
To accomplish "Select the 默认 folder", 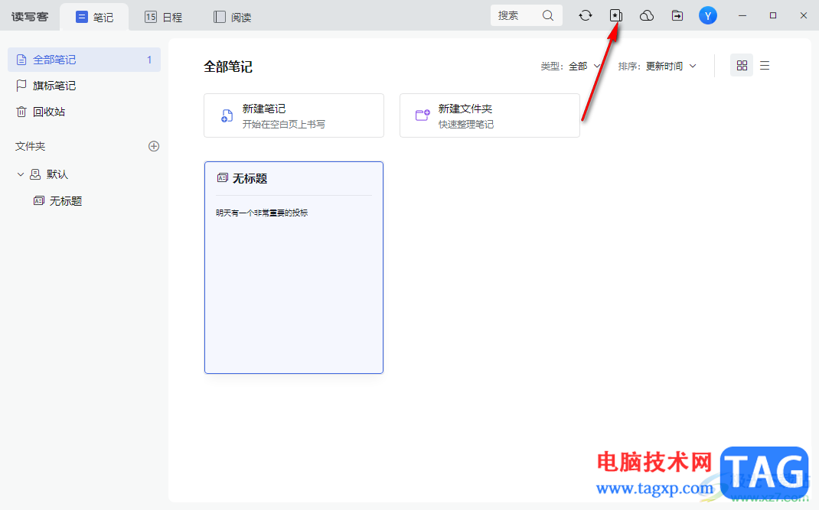I will pos(50,174).
